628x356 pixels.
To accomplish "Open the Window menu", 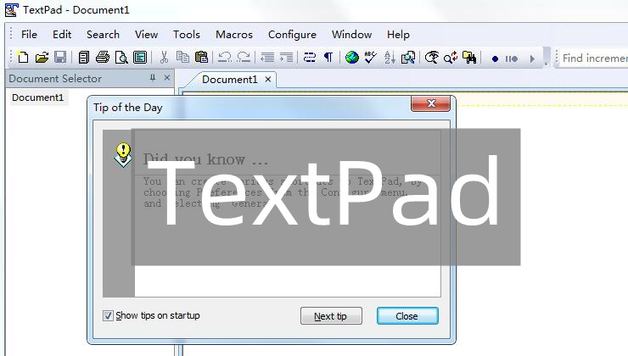I will [351, 35].
